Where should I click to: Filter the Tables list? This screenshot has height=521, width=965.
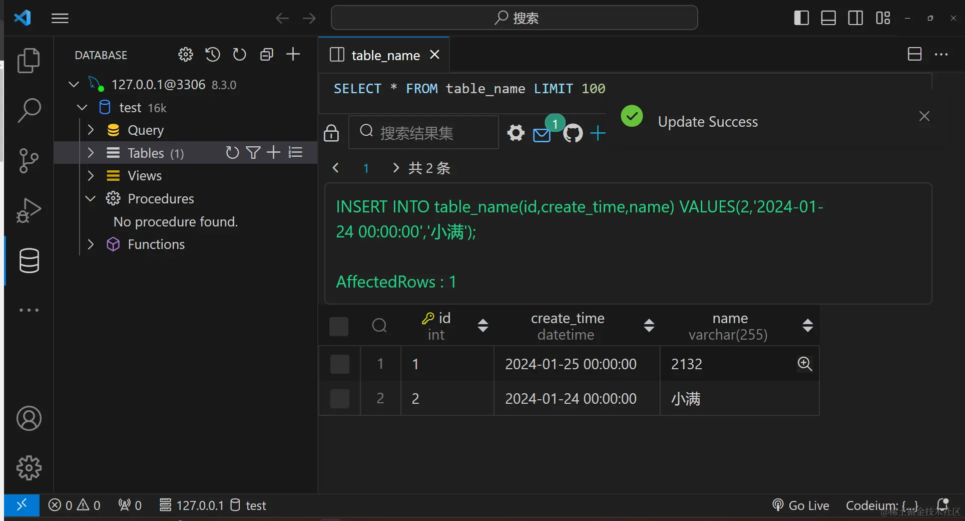(x=253, y=152)
